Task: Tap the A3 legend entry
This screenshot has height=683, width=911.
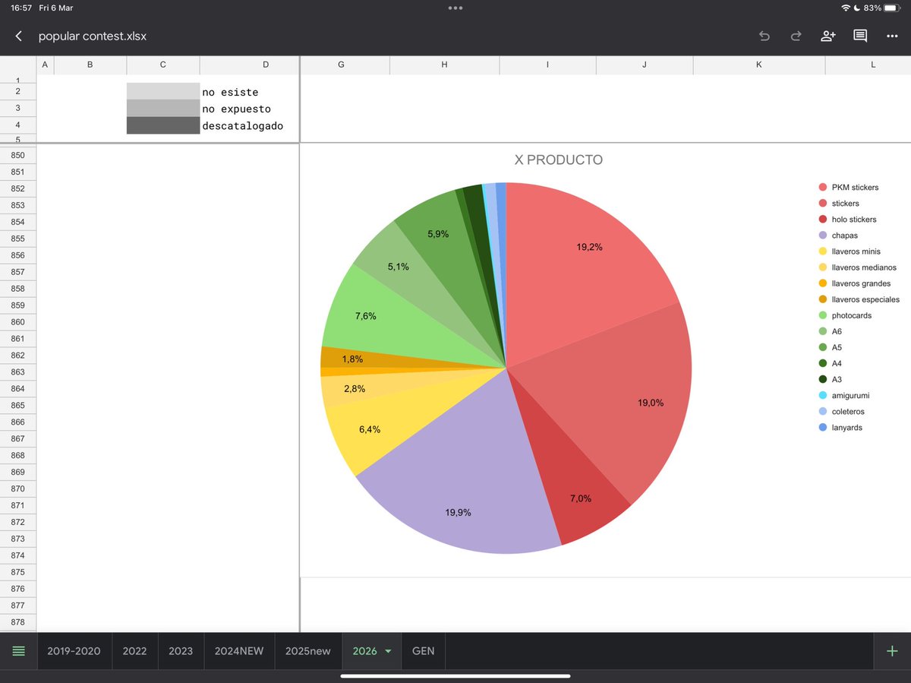Action: (x=830, y=379)
